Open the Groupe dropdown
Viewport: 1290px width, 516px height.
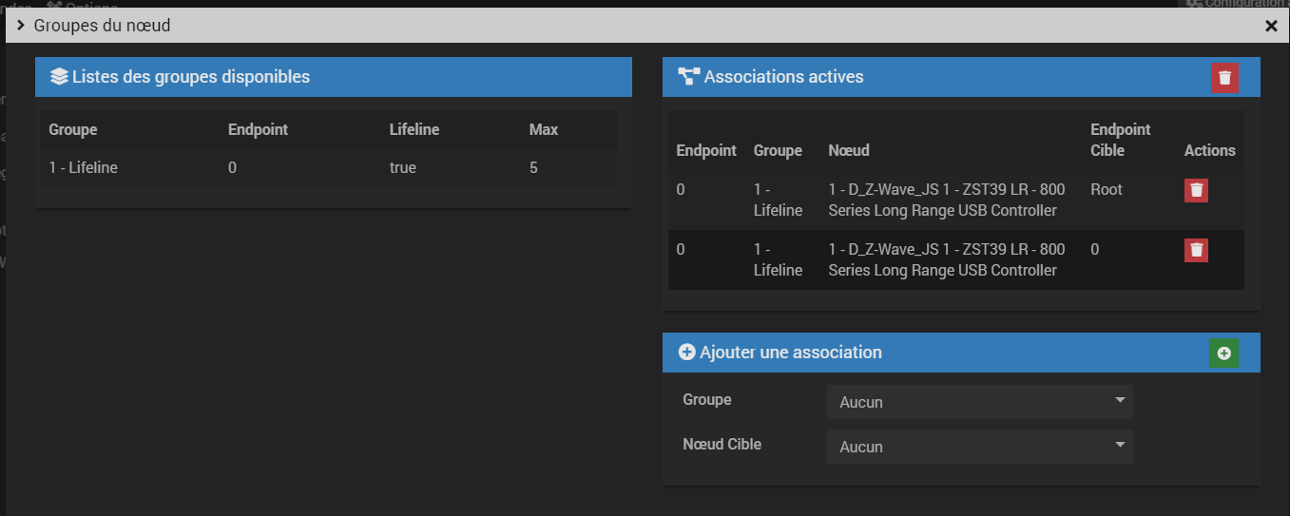(979, 402)
